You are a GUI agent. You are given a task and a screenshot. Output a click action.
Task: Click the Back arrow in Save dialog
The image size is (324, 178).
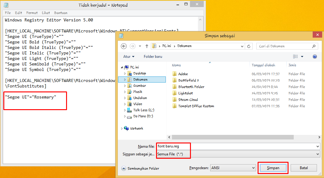pos(124,46)
